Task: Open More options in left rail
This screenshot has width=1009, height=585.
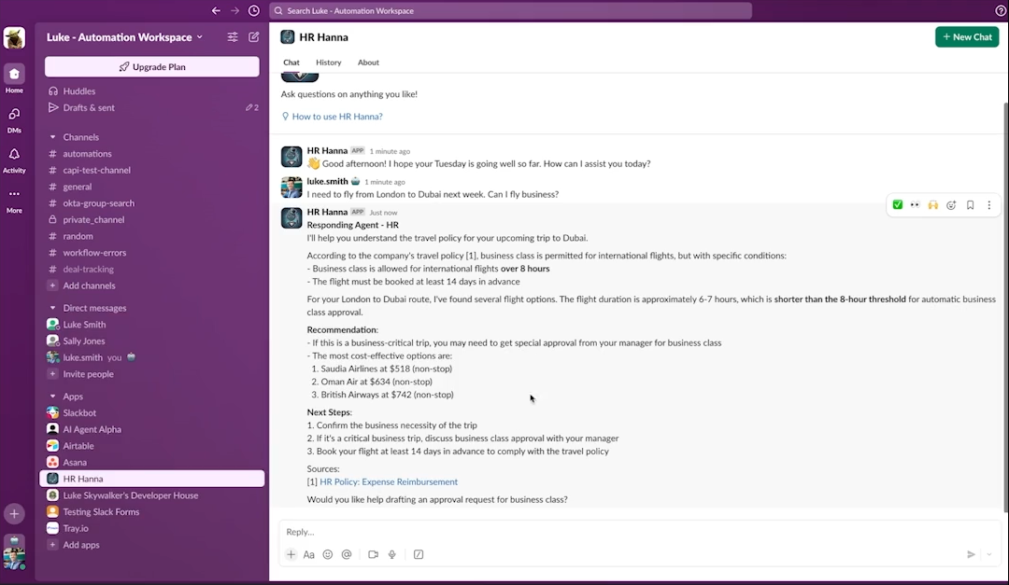Action: point(14,200)
